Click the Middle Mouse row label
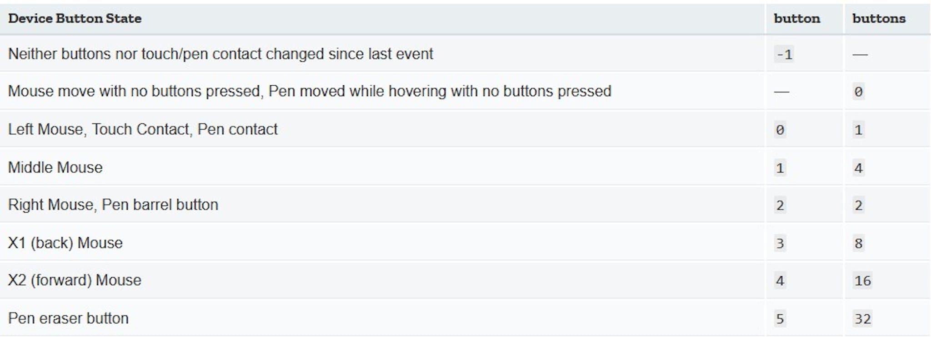 tap(55, 167)
